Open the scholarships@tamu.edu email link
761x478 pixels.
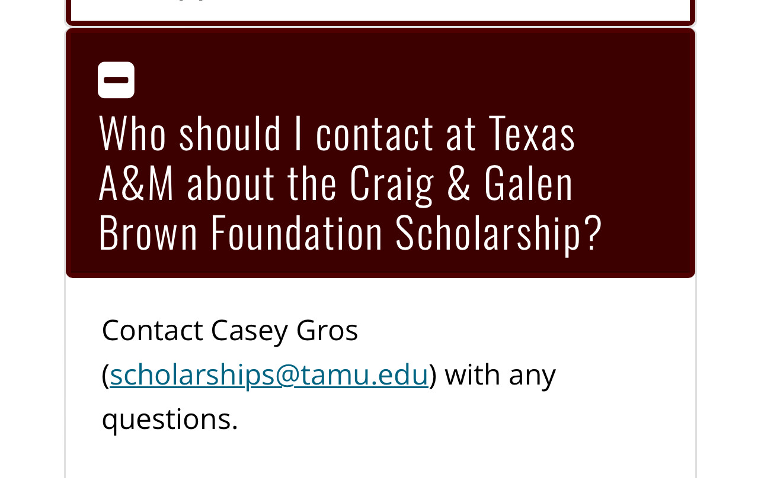click(269, 374)
